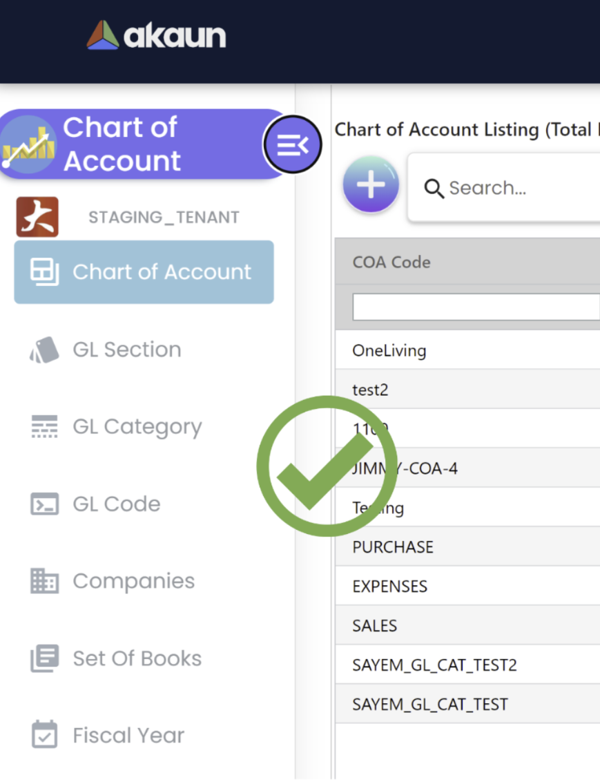Click in the Search text field

(521, 188)
